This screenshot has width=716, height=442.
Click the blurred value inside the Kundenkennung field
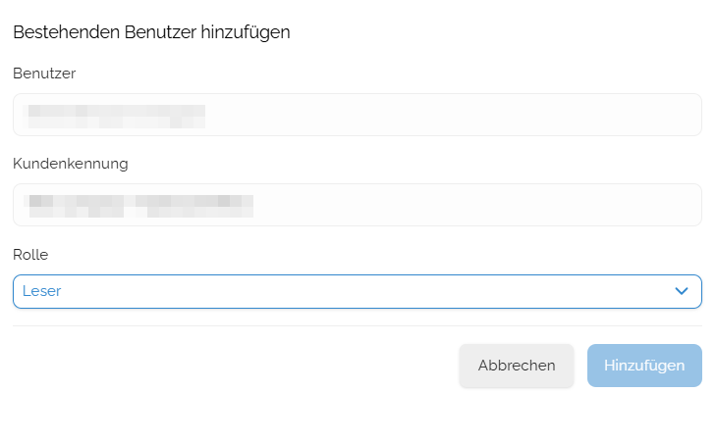pos(138,206)
